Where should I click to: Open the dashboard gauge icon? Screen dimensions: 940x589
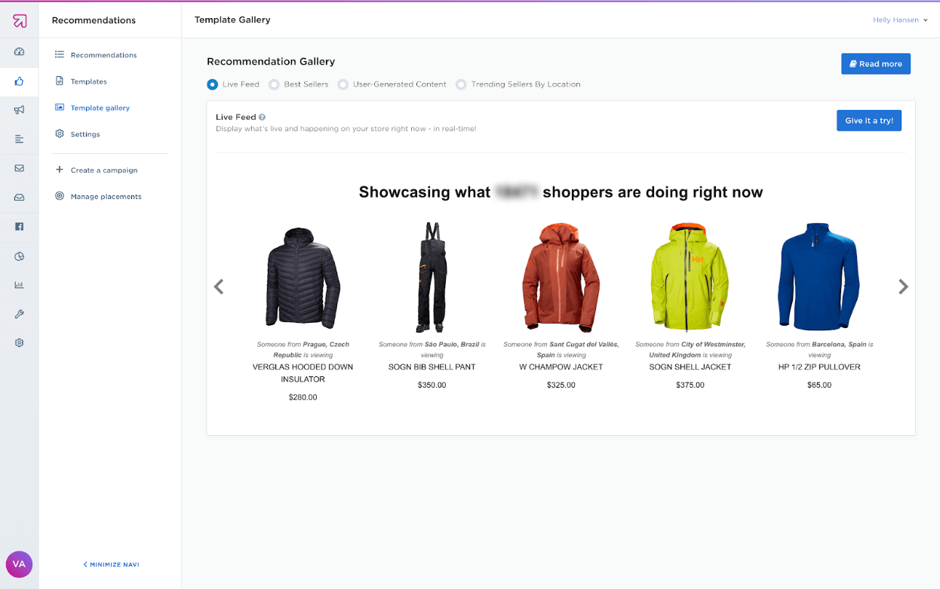click(20, 51)
